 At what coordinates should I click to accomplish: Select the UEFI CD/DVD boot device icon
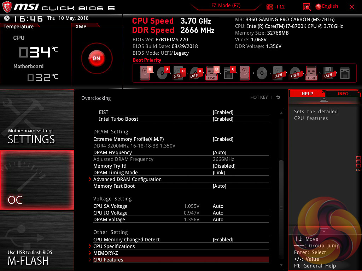(x=163, y=73)
